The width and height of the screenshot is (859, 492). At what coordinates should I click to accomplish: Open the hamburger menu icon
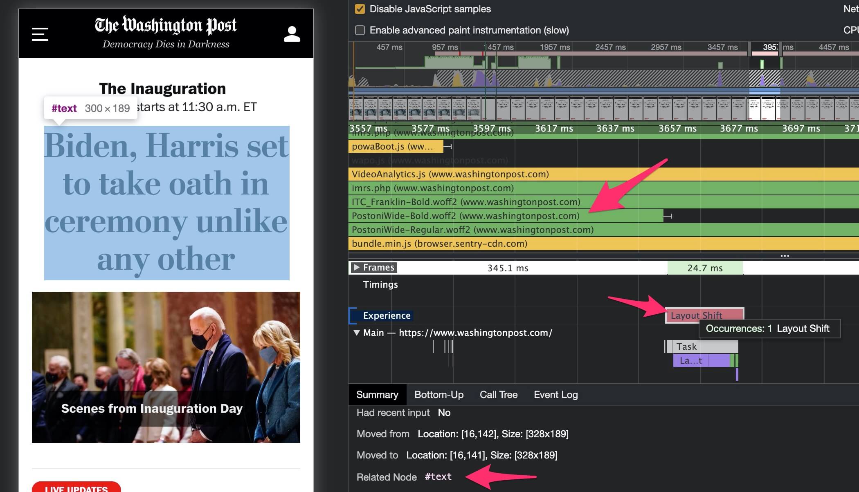(x=40, y=34)
